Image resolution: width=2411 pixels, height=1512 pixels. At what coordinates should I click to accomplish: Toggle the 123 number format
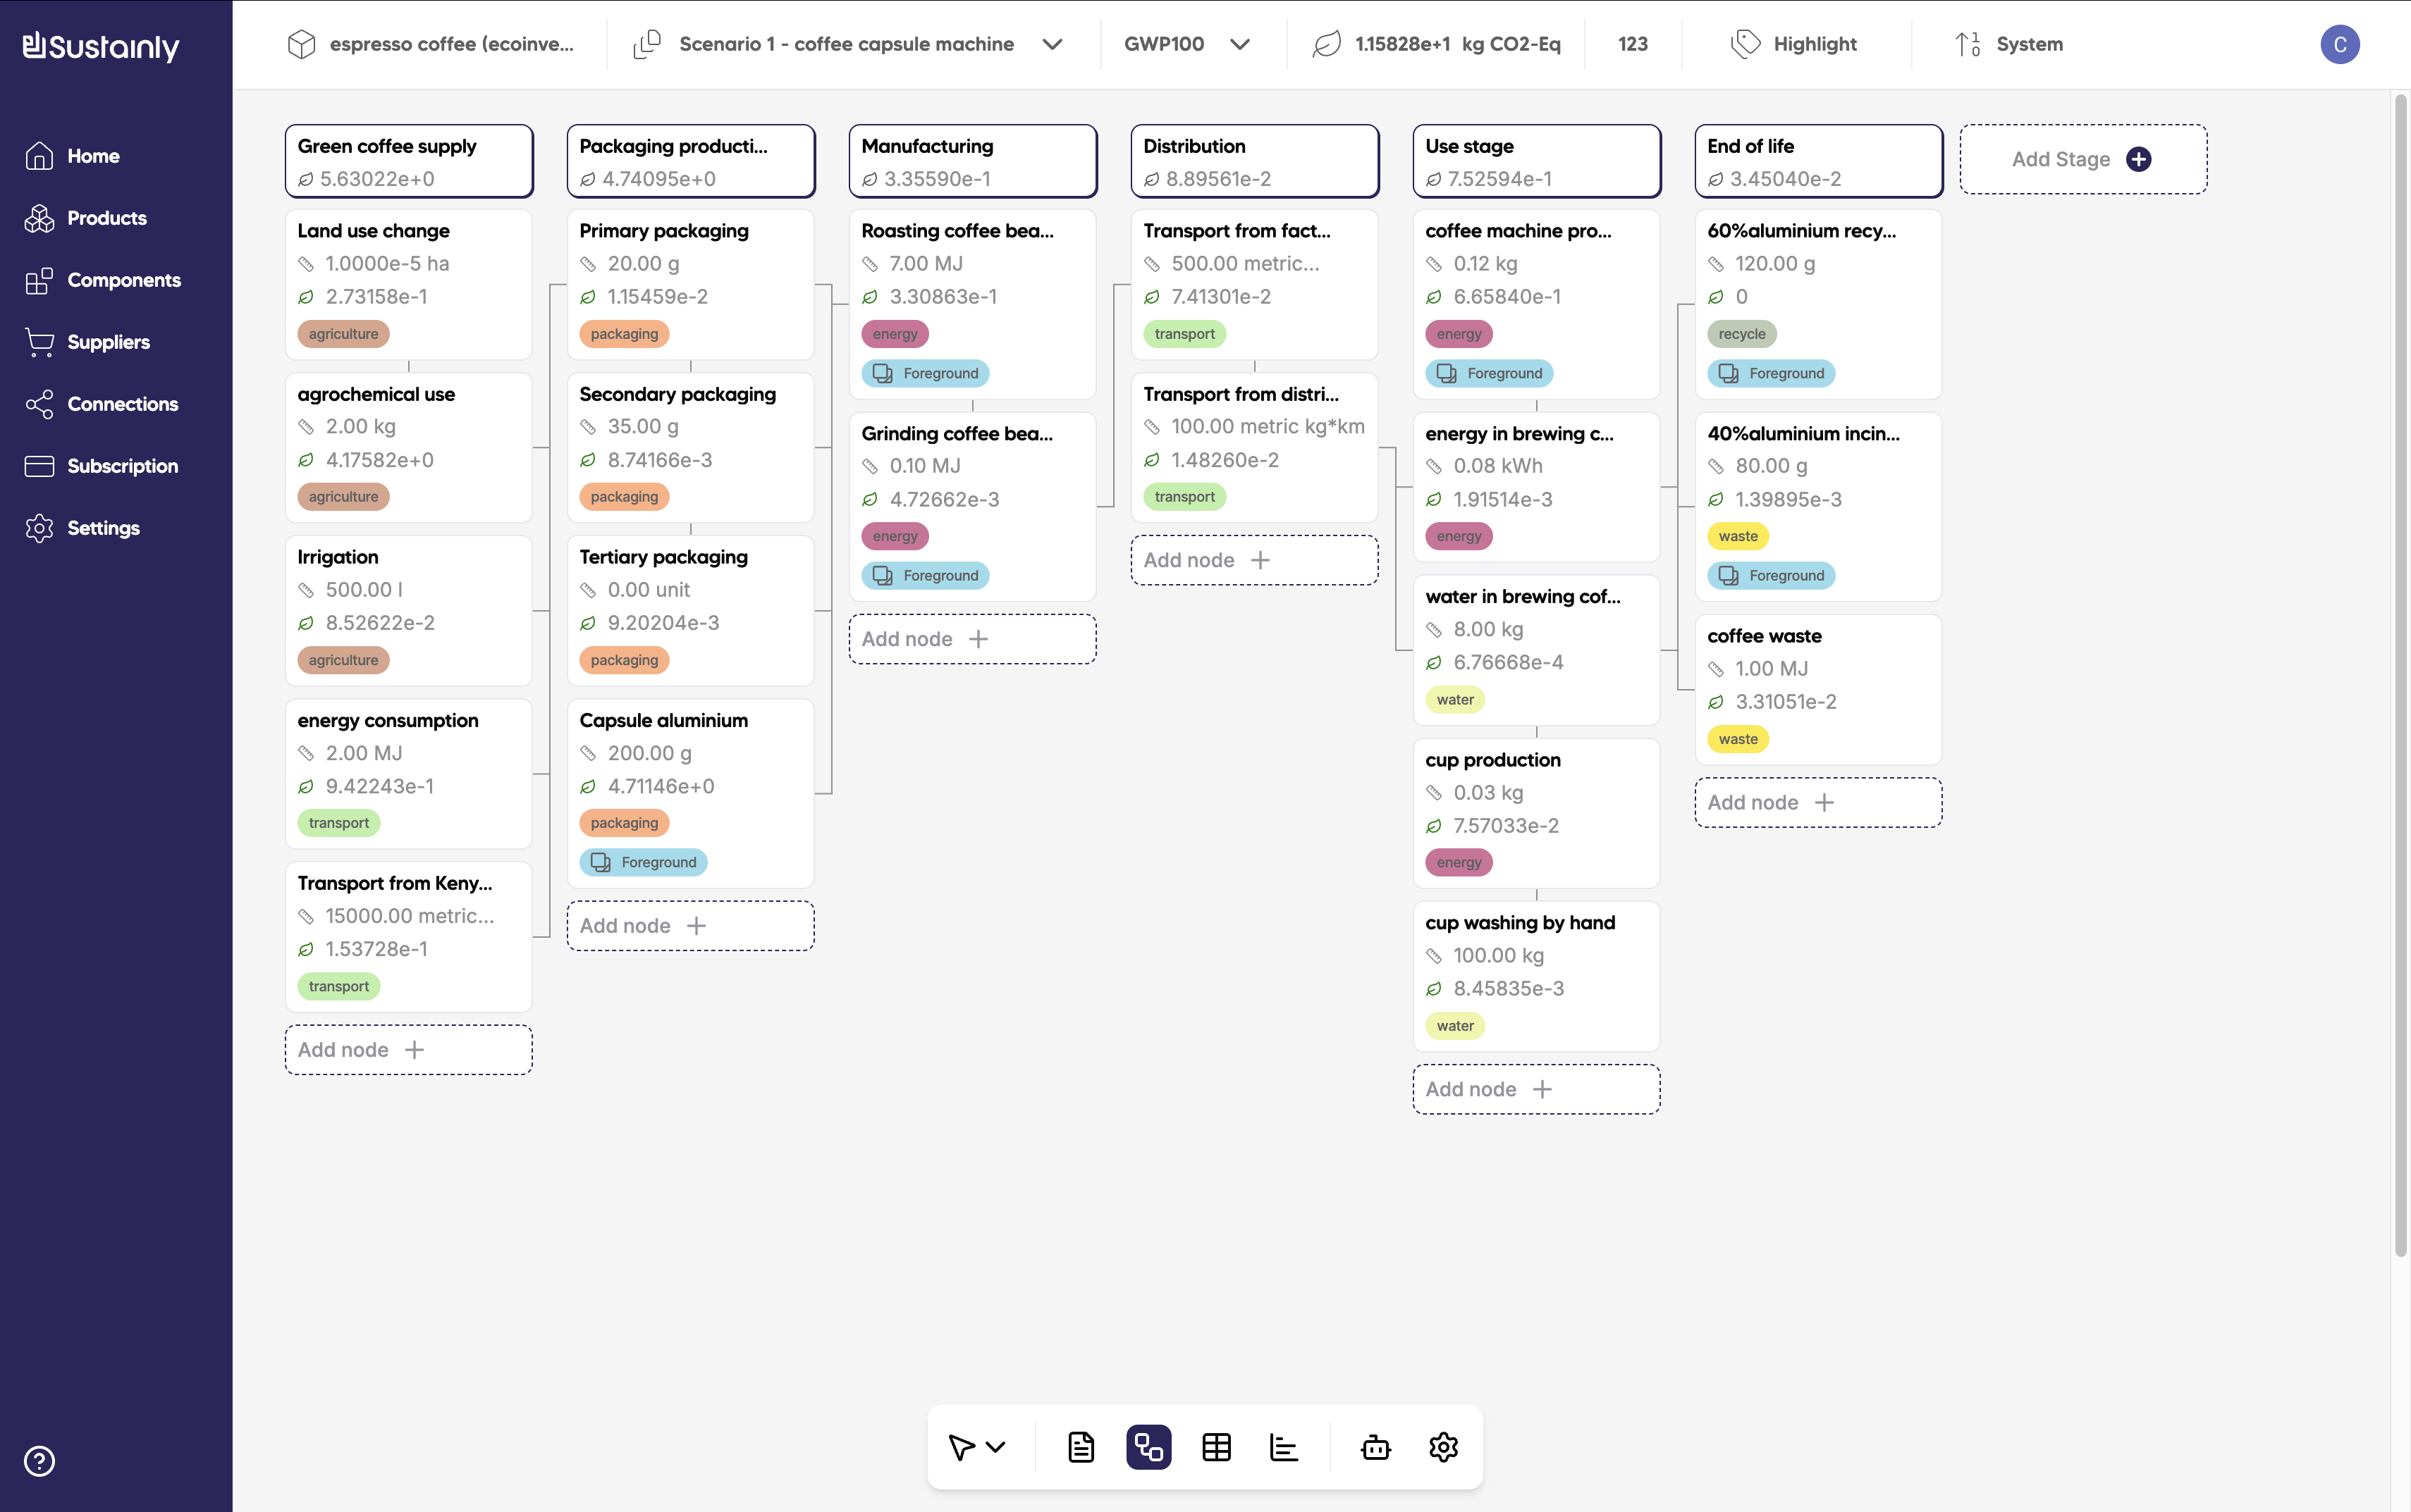tap(1633, 44)
